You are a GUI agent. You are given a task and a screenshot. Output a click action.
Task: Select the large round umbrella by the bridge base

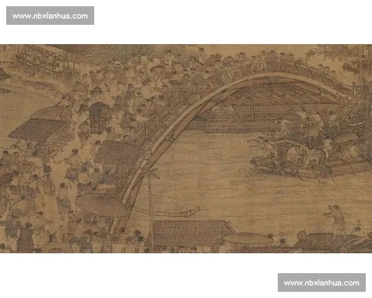(101, 205)
